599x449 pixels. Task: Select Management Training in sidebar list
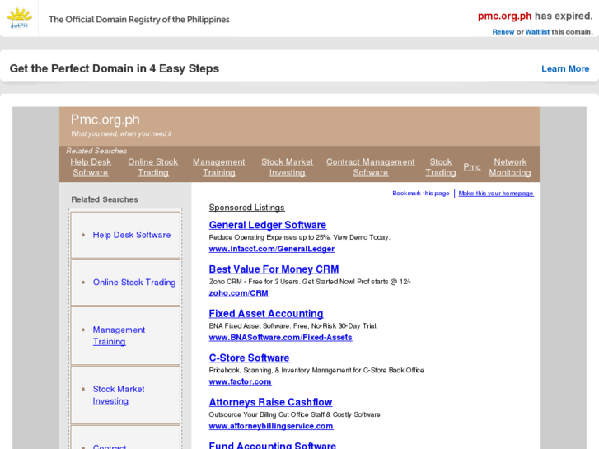(119, 335)
